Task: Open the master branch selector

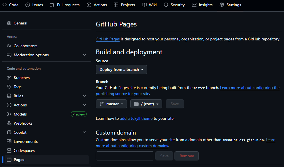Action: [x=111, y=104]
